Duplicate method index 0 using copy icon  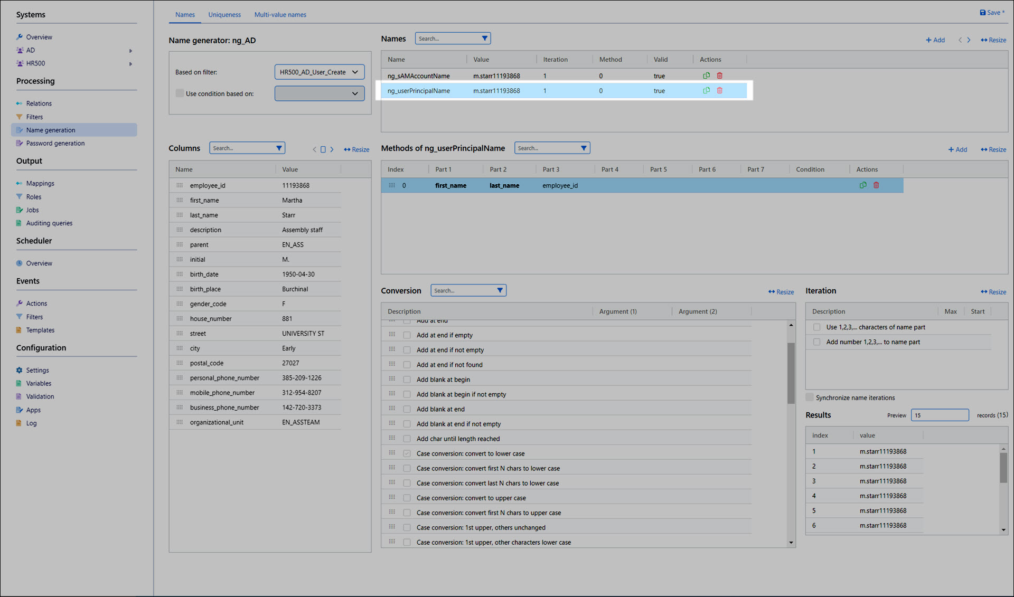click(863, 185)
